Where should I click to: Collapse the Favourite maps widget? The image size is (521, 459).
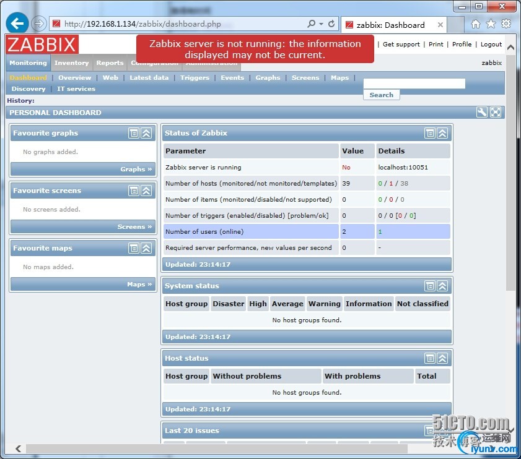(147, 248)
